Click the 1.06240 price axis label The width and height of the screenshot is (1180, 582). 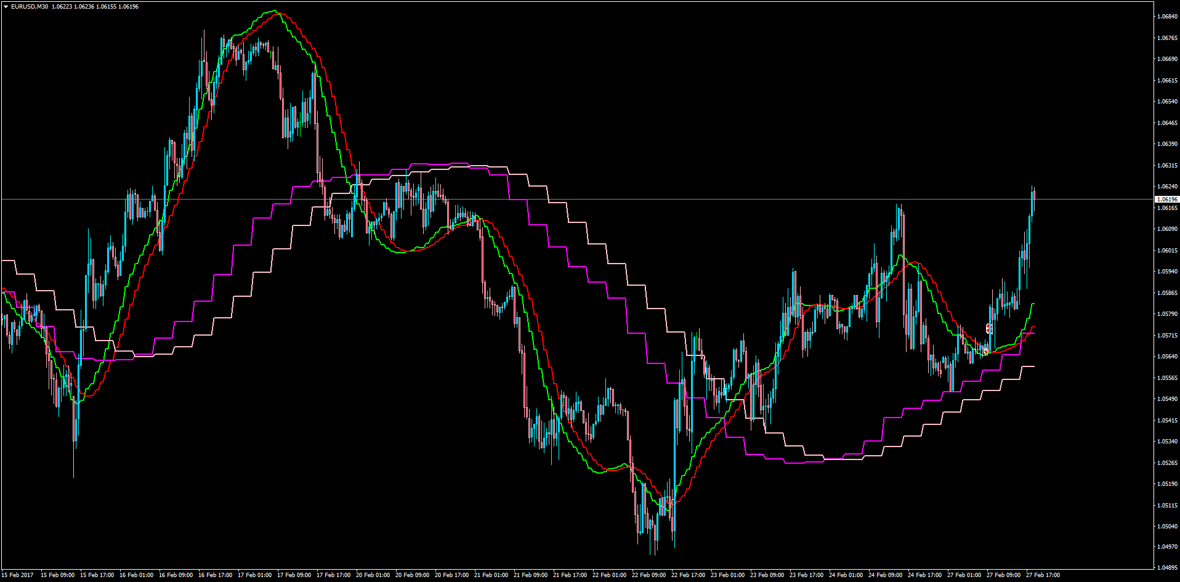tap(1167, 187)
